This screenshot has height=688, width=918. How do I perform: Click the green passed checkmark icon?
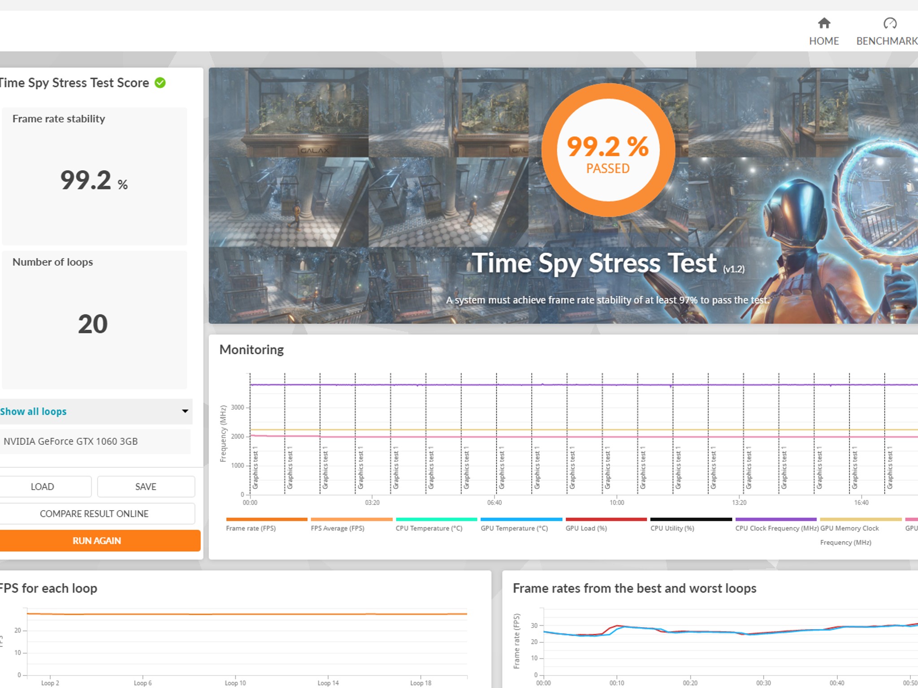point(160,83)
